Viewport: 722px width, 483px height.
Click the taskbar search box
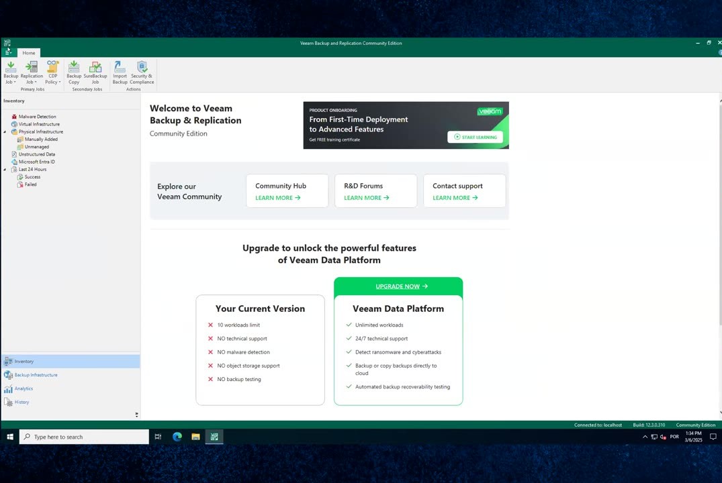[x=84, y=437]
